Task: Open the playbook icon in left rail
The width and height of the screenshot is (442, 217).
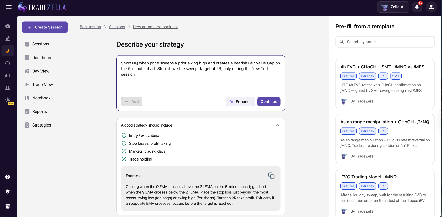Action: point(8,75)
